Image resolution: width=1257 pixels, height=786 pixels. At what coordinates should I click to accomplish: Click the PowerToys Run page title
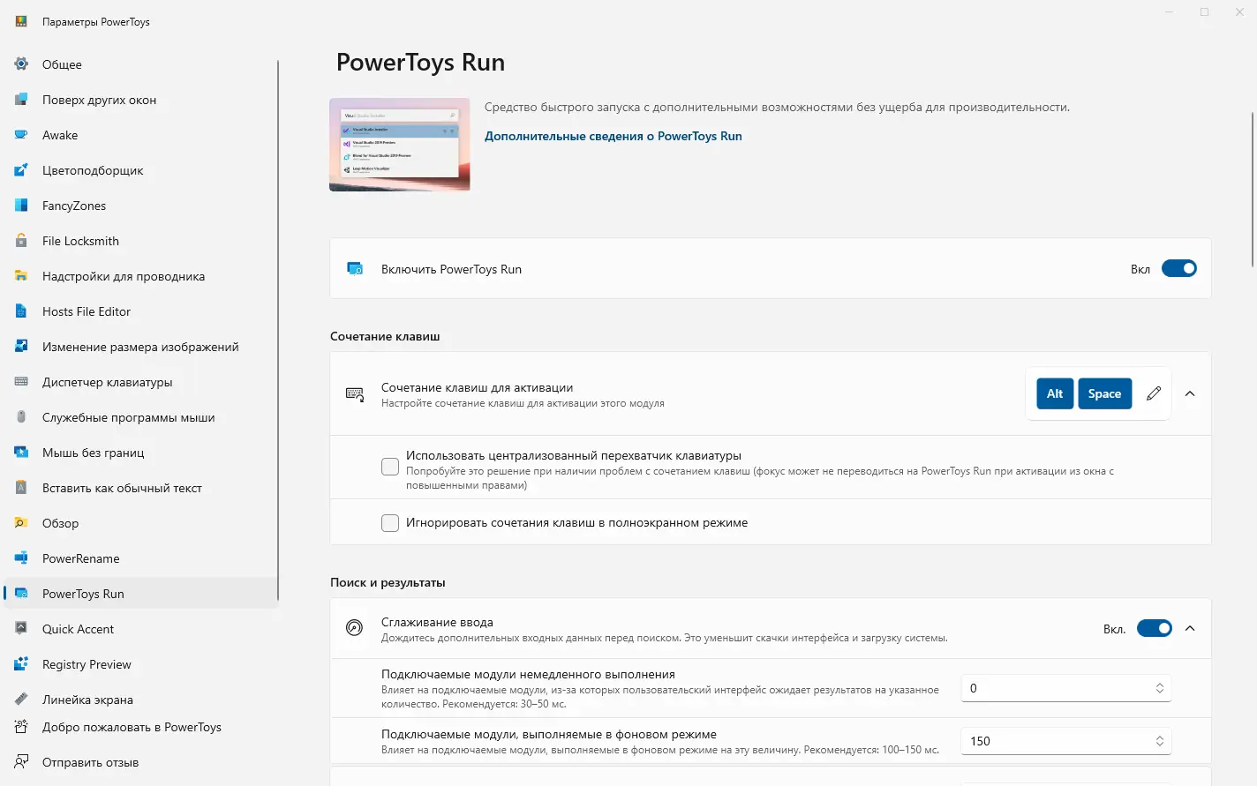420,63
